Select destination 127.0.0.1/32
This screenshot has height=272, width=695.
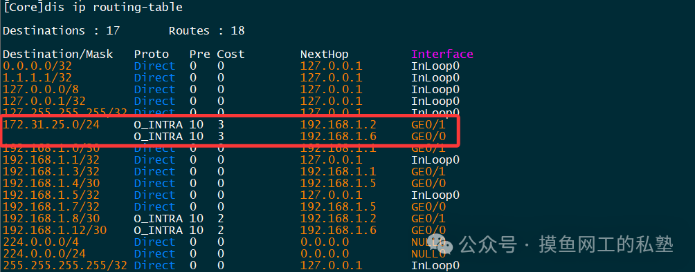click(44, 101)
